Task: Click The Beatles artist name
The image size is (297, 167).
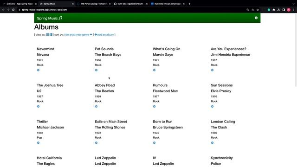Action: click(104, 91)
